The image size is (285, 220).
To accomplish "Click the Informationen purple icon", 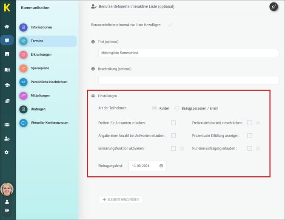I will tap(23, 28).
